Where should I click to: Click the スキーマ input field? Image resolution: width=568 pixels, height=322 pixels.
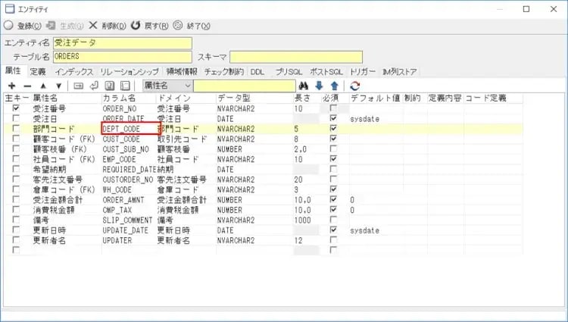point(296,57)
